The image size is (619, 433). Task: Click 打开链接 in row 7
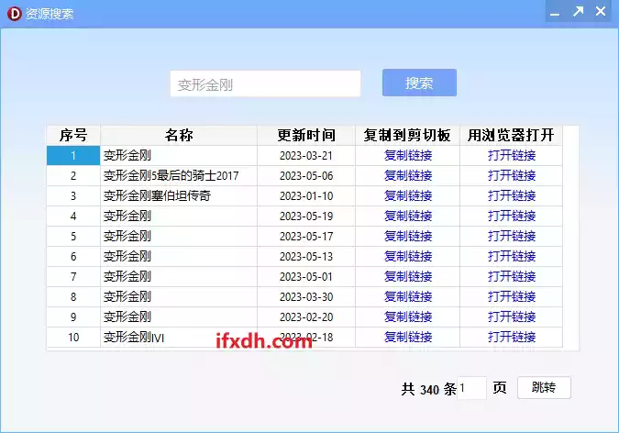pos(512,276)
